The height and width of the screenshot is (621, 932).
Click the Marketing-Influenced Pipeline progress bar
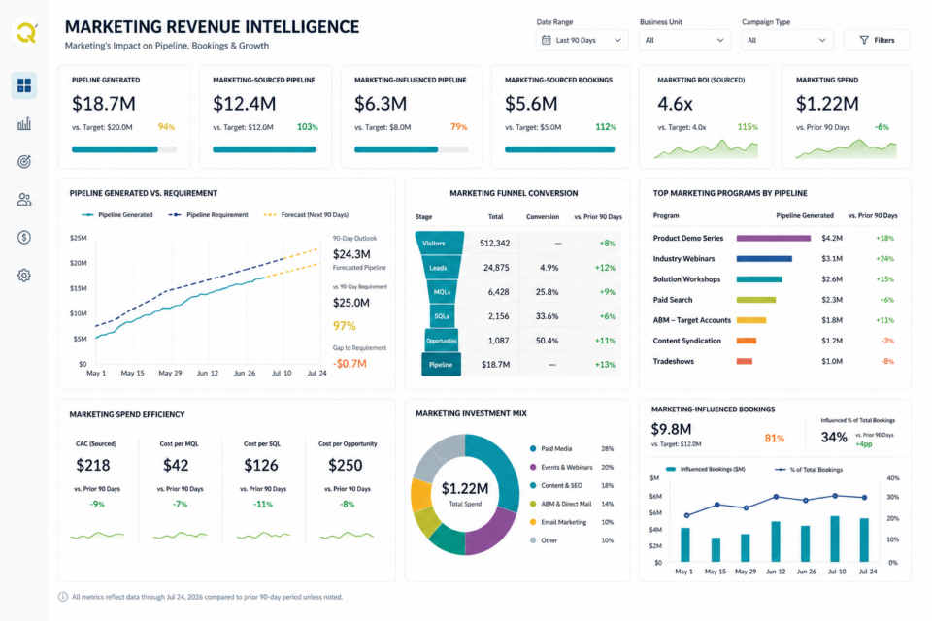[x=411, y=149]
